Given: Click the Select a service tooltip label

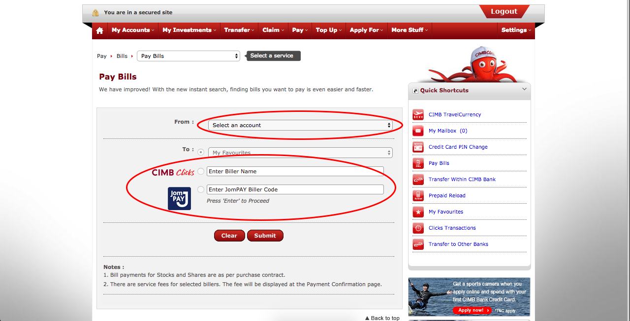Looking at the screenshot, I should (x=272, y=56).
